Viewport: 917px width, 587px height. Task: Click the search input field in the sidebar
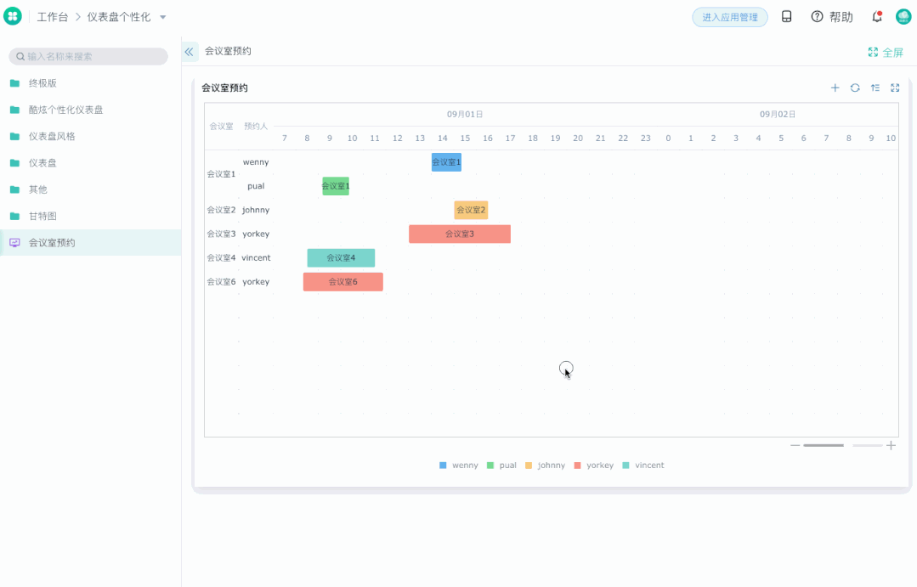coord(88,56)
